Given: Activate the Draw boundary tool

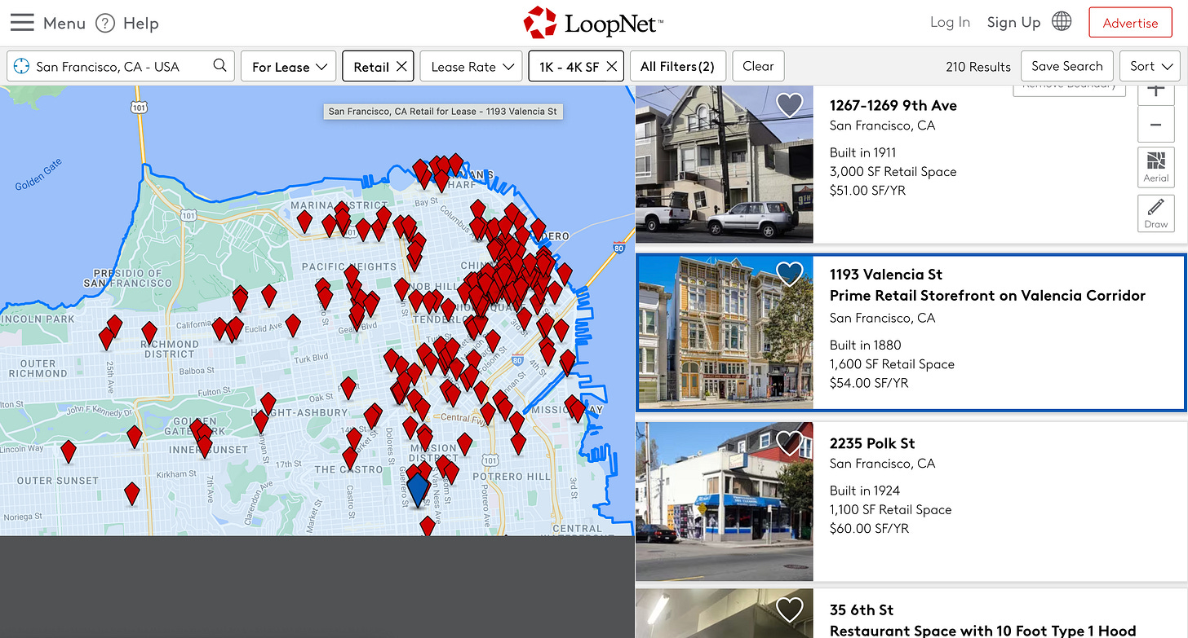Looking at the screenshot, I should tap(1155, 213).
